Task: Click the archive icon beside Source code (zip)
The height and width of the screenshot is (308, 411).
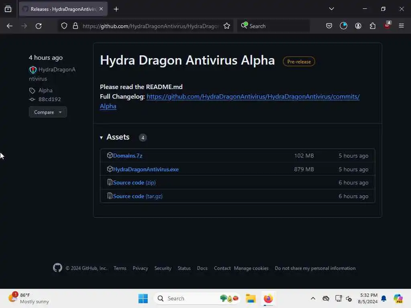Action: tap(110, 182)
